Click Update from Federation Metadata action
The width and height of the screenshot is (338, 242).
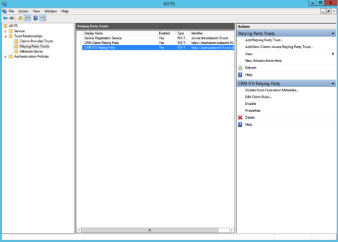pos(272,90)
